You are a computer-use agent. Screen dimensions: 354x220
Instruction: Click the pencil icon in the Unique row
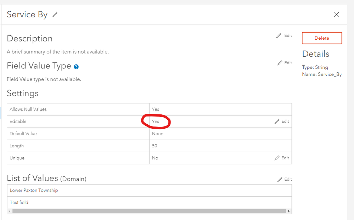[277, 158]
